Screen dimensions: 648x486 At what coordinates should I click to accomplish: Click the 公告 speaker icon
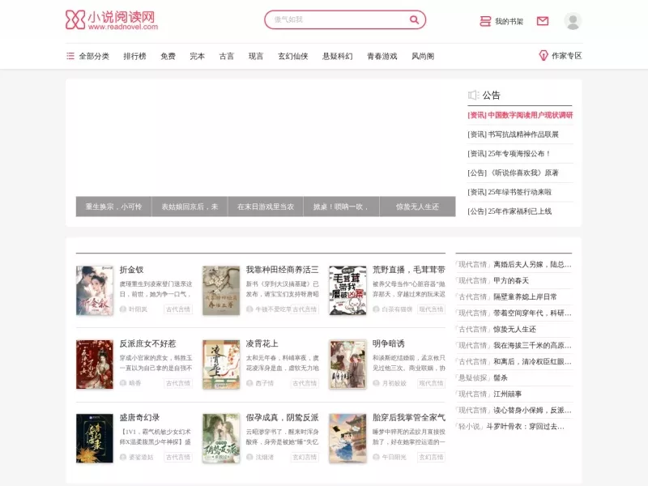[473, 95]
